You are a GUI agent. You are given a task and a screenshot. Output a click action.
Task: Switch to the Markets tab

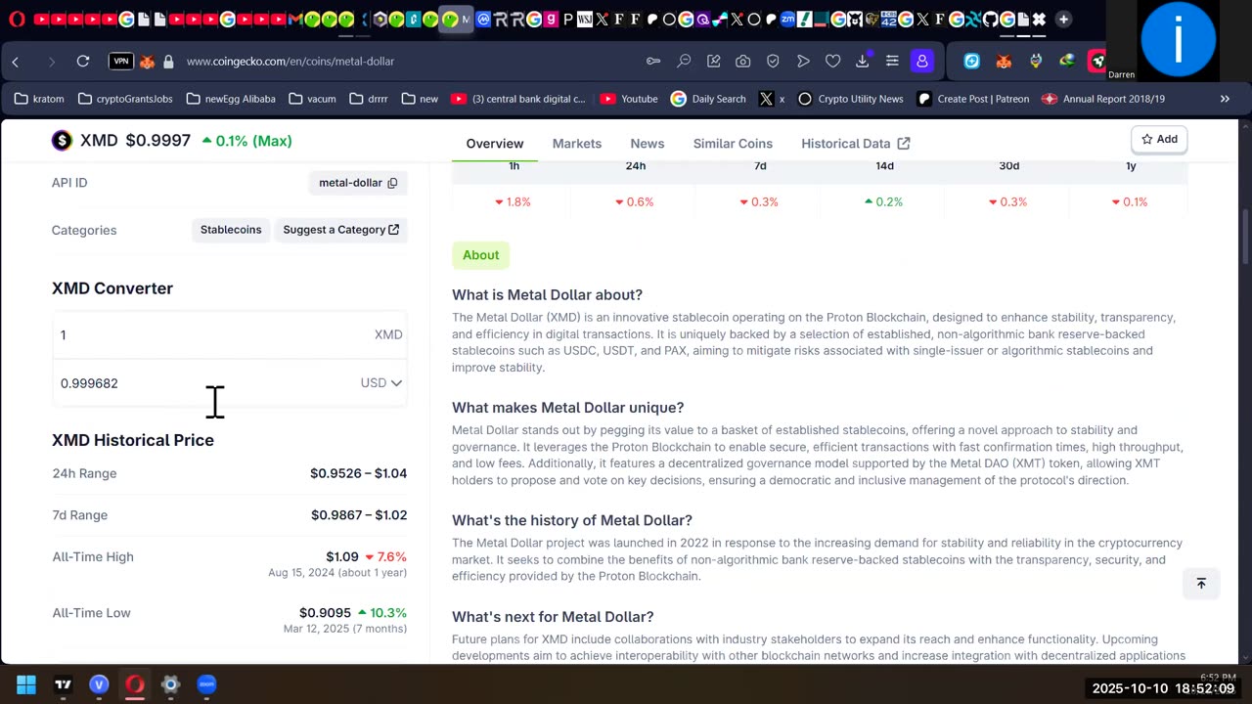pyautogui.click(x=577, y=144)
